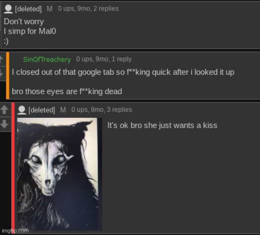Click "0 ups, 9mo, 3 replies" info
Screen dimensions: 260x235
pyautogui.click(x=102, y=109)
